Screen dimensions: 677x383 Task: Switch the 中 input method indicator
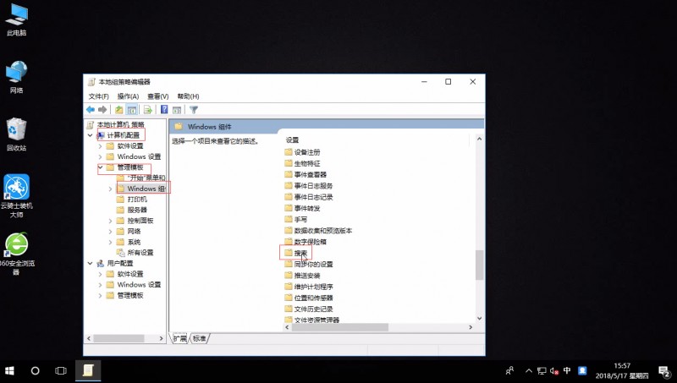click(567, 370)
